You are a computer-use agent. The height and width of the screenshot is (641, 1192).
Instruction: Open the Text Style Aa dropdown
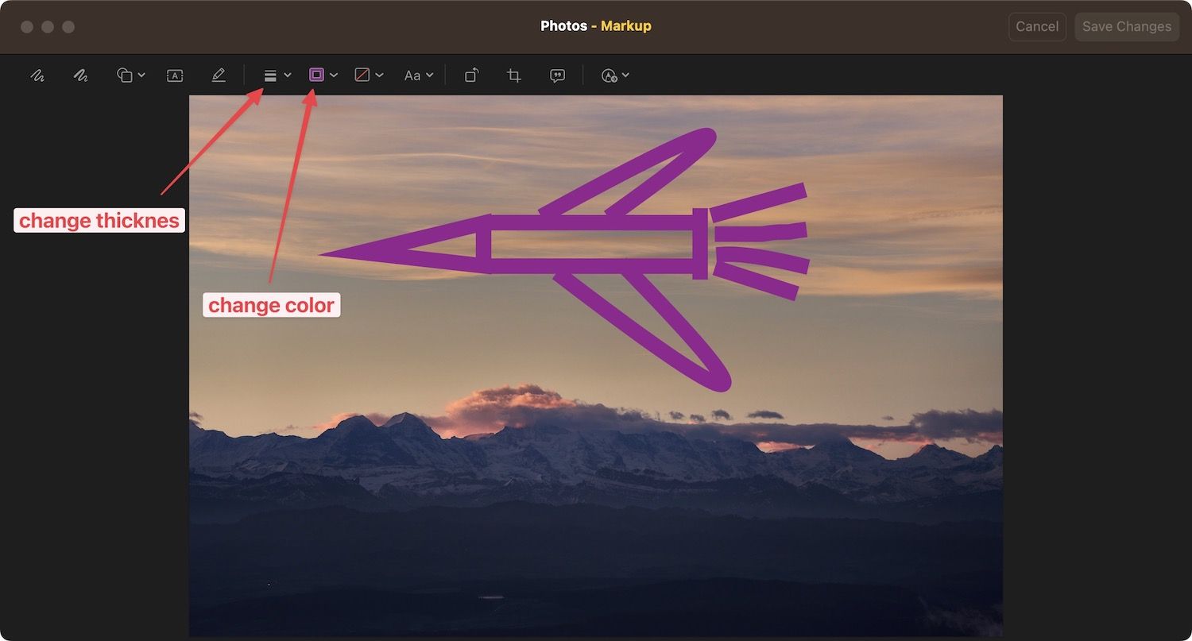pos(418,75)
